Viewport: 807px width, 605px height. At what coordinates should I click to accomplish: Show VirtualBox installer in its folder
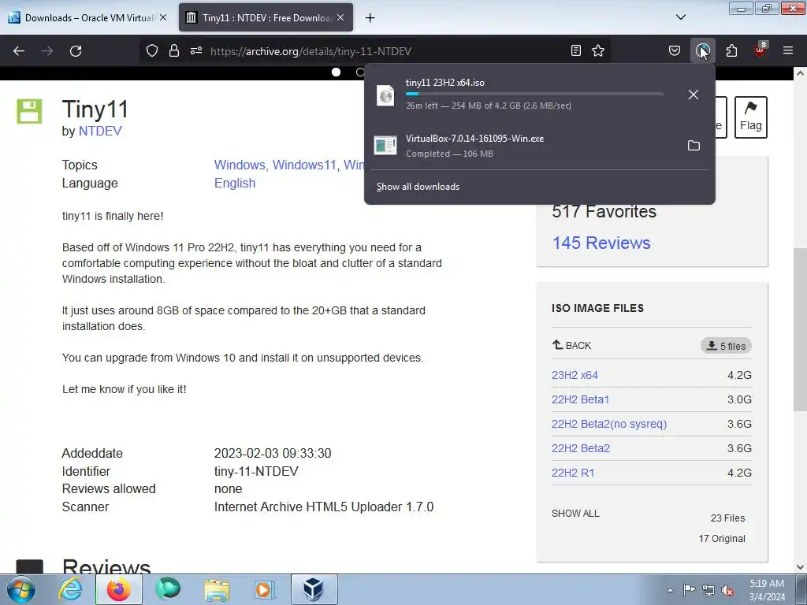(694, 146)
